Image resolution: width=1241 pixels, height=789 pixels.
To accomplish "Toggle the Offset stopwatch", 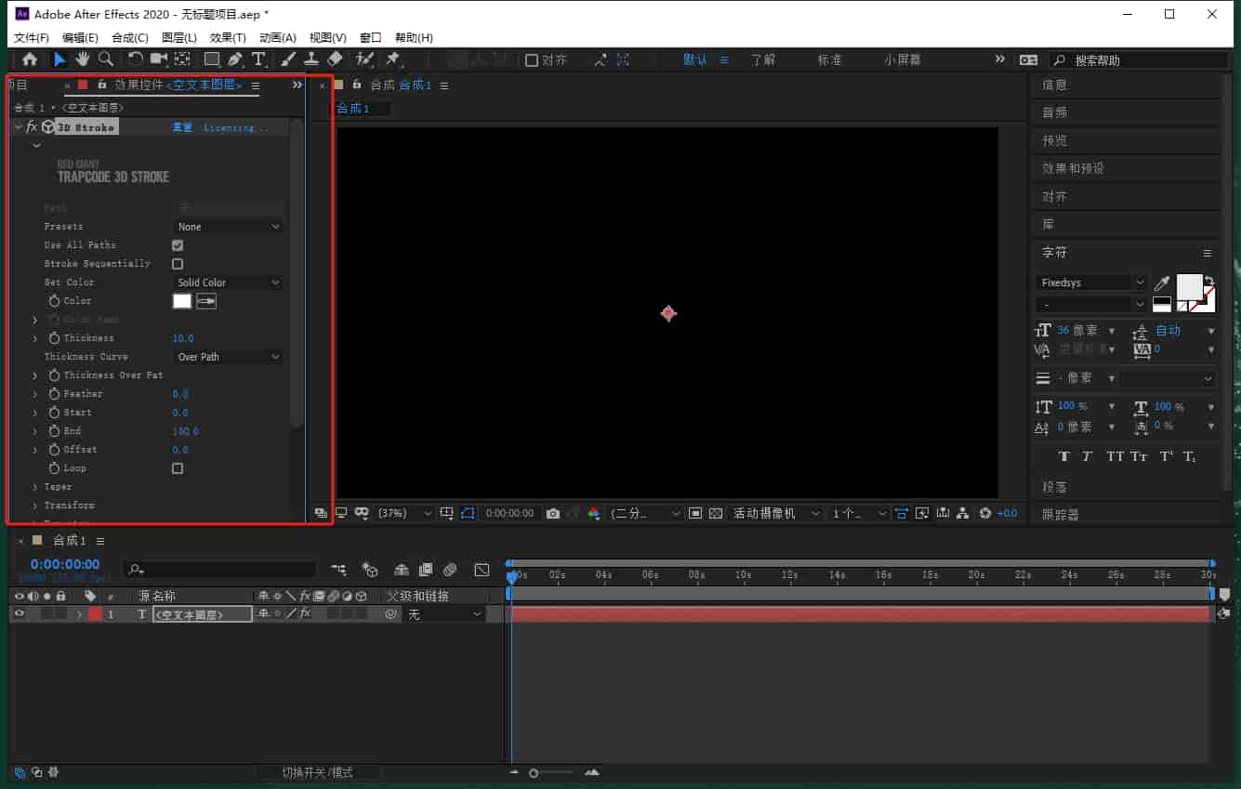I will (x=54, y=450).
